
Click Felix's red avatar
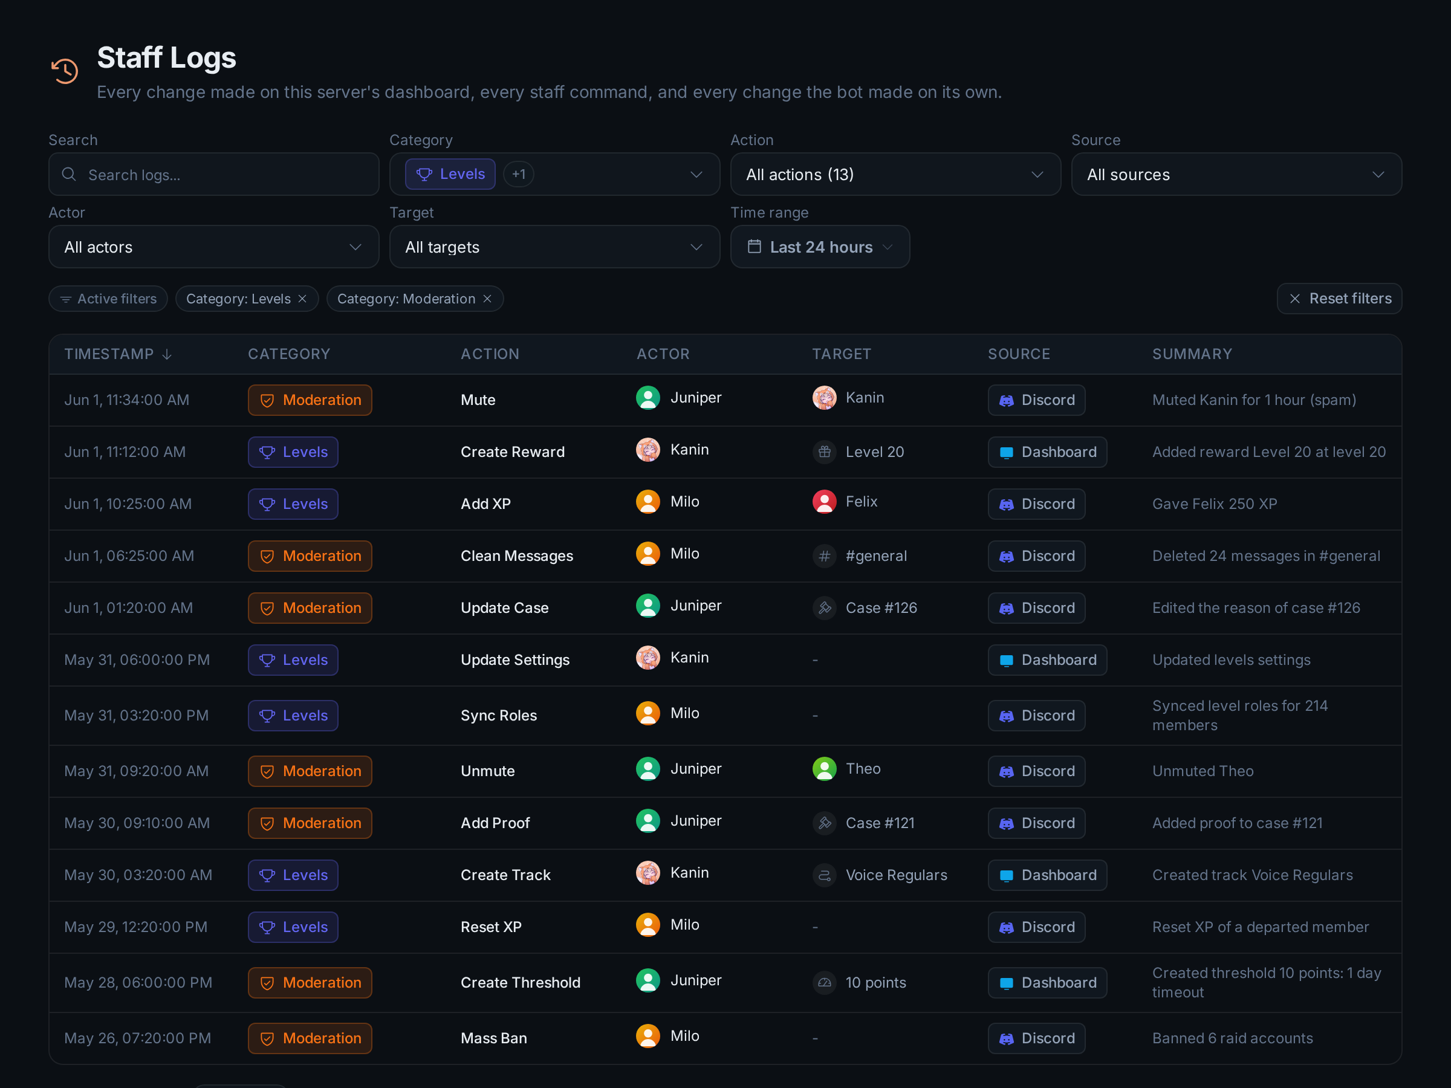[x=825, y=502]
